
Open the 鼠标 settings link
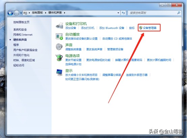click(132, 28)
